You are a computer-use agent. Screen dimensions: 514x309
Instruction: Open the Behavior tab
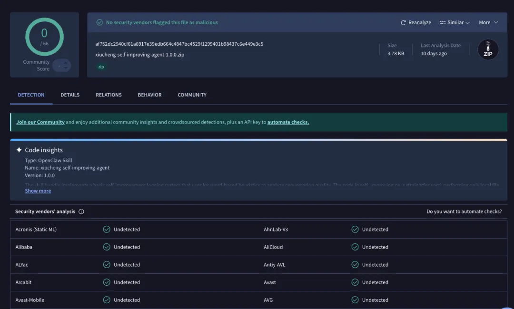[150, 95]
